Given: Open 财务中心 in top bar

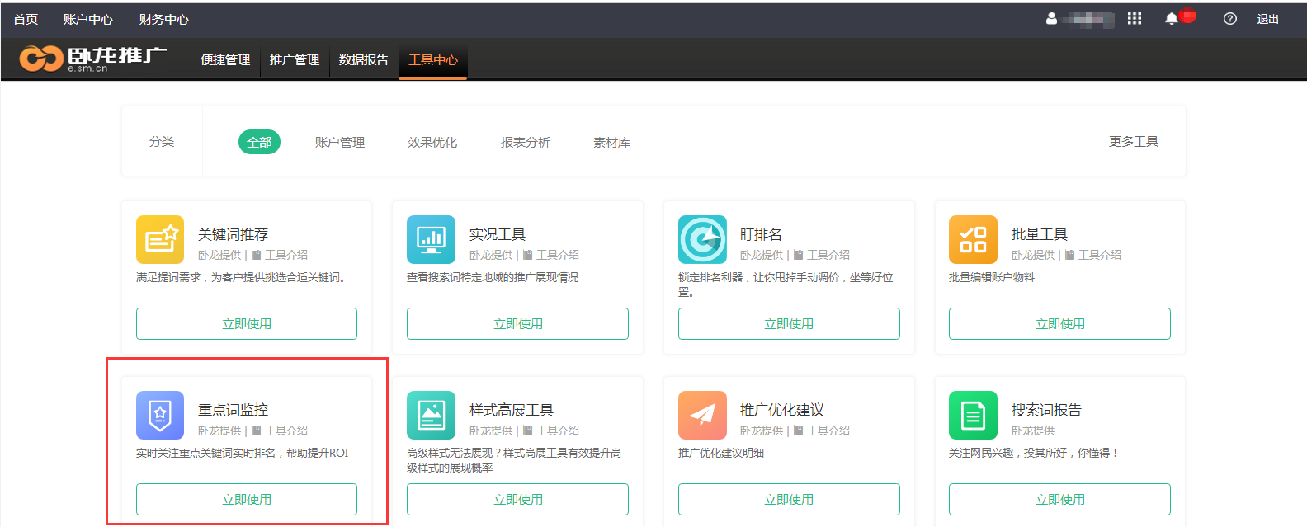Looking at the screenshot, I should [164, 19].
